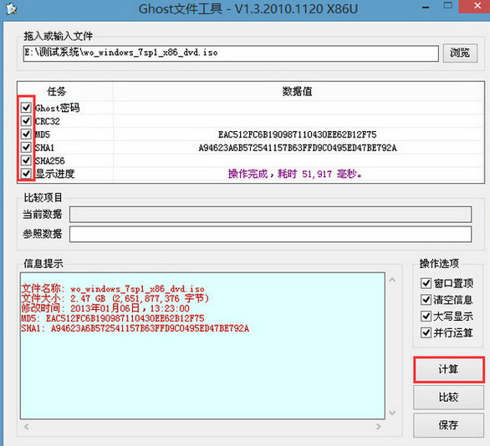Screen dimensions: 490x446
Task: Disable the 窗口置顶 option
Action: (426, 283)
